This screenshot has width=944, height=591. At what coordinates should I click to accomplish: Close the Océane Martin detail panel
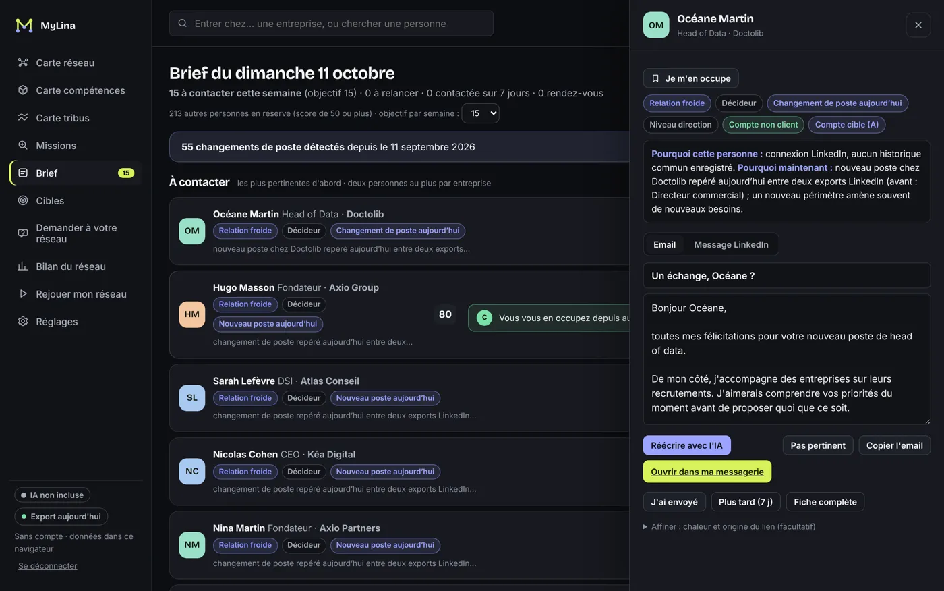(x=918, y=25)
